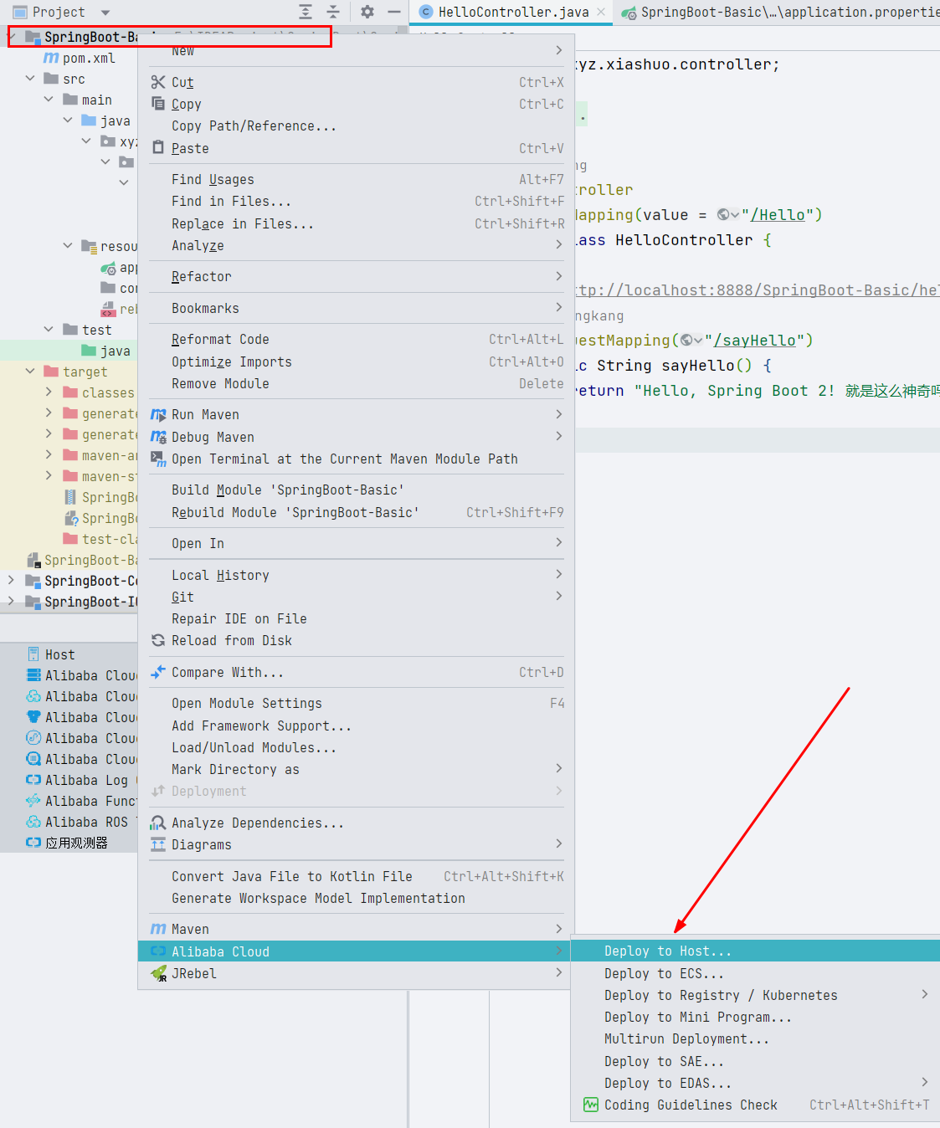Viewport: 940px width, 1128px height.
Task: Choose Multirun Deployment
Action: point(756,1038)
